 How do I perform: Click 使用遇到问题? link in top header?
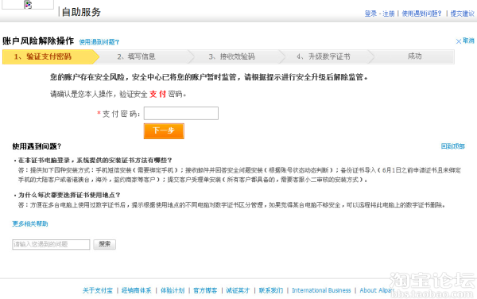coord(421,14)
